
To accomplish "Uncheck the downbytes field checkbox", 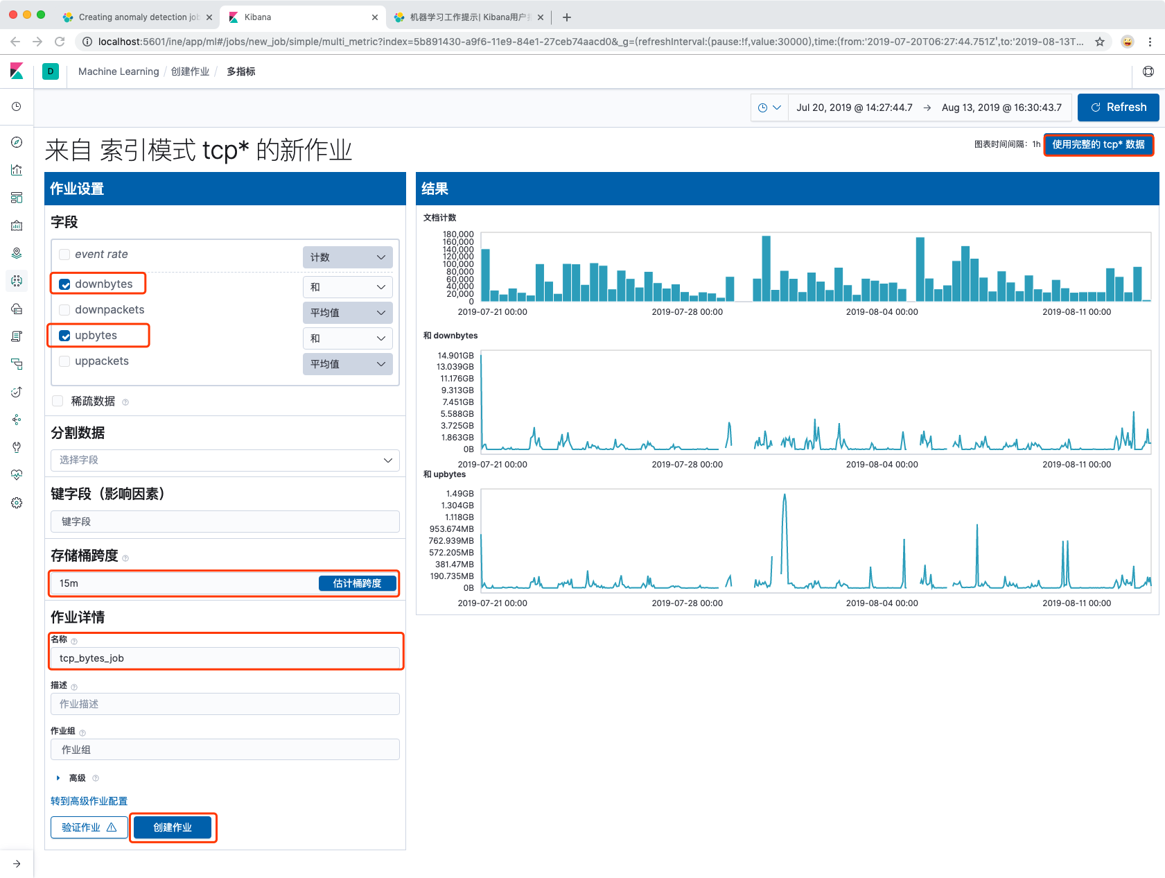I will coord(64,284).
